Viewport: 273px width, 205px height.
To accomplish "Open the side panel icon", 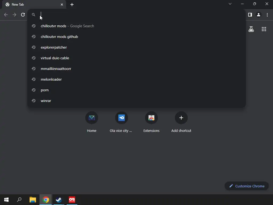I will (x=250, y=15).
